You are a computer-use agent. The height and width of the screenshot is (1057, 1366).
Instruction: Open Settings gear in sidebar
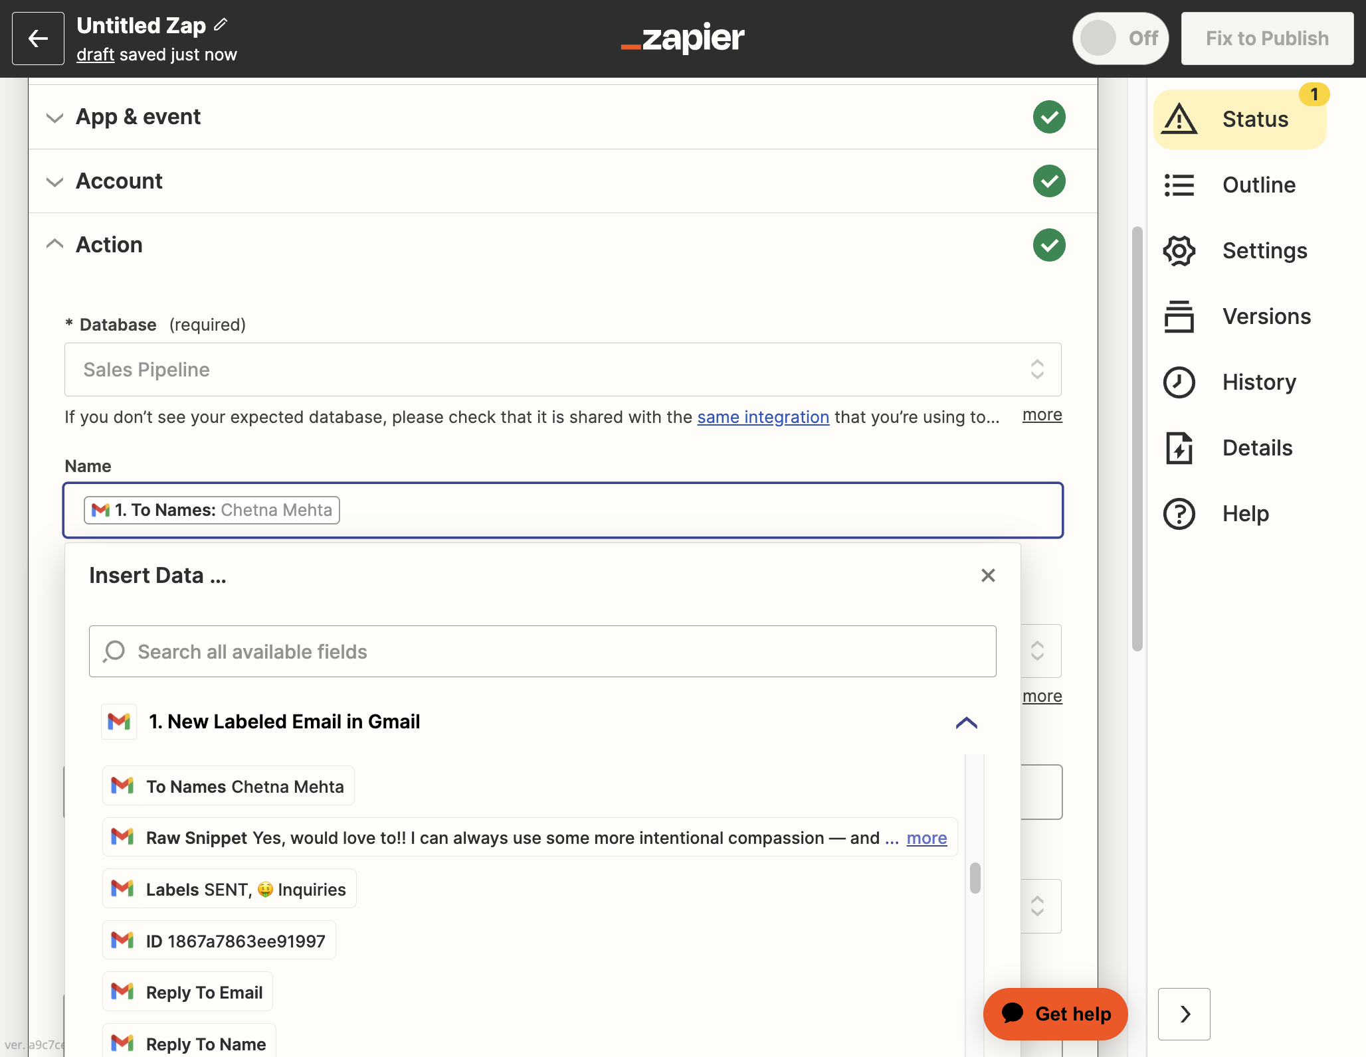point(1179,251)
